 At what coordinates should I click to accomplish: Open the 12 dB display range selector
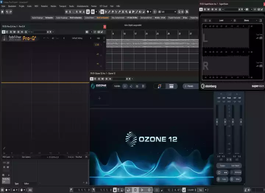[x=97, y=45]
